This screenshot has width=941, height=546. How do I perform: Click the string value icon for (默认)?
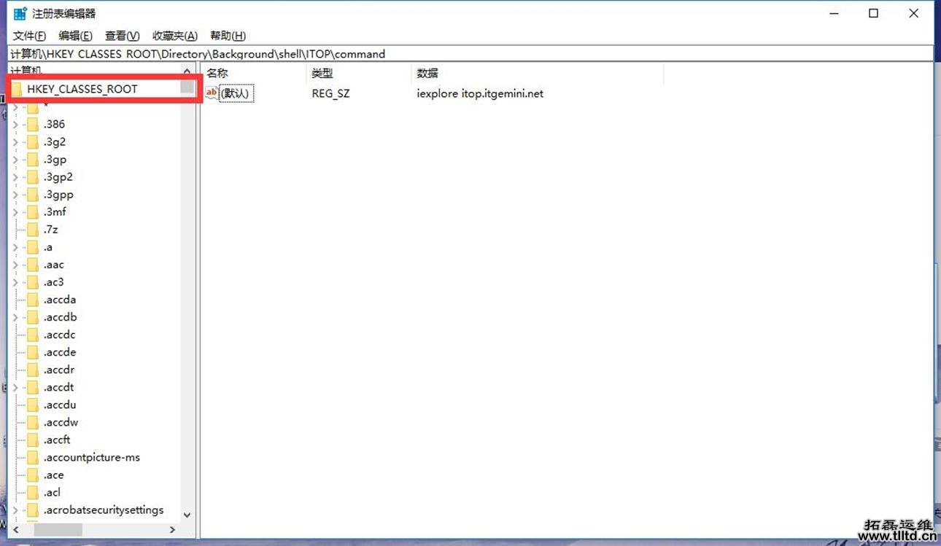(x=212, y=93)
